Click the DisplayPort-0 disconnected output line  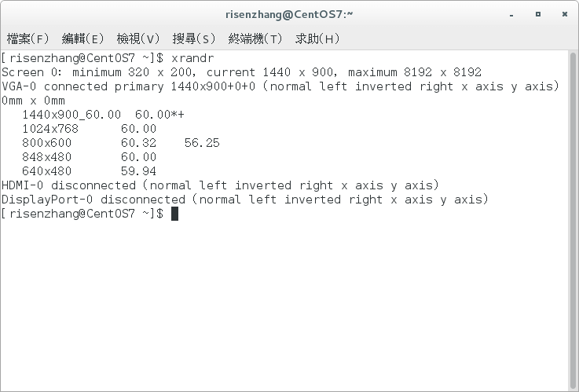pyautogui.click(x=244, y=200)
